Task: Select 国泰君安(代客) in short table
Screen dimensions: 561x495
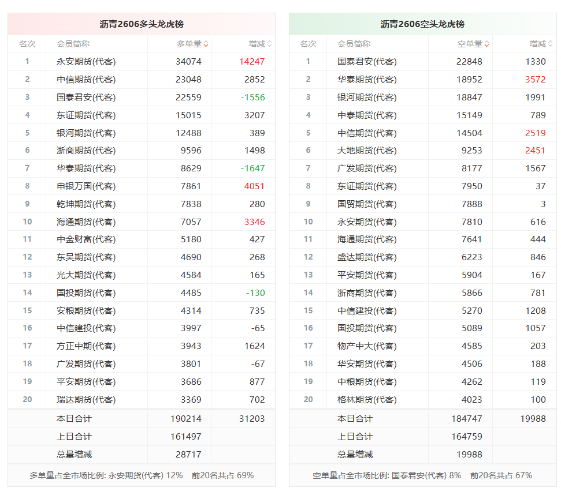Action: tap(367, 61)
